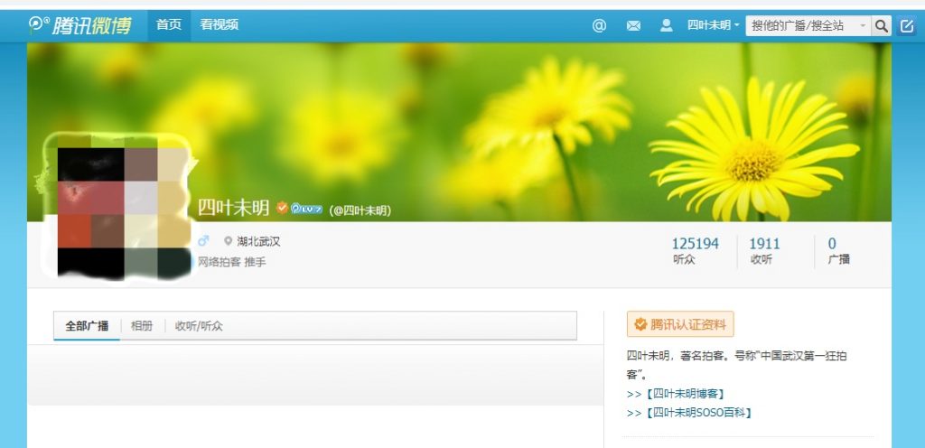Click into the 搜他的广播/搜全站 search field
Viewport: 925px width, 448px height.
coord(800,25)
